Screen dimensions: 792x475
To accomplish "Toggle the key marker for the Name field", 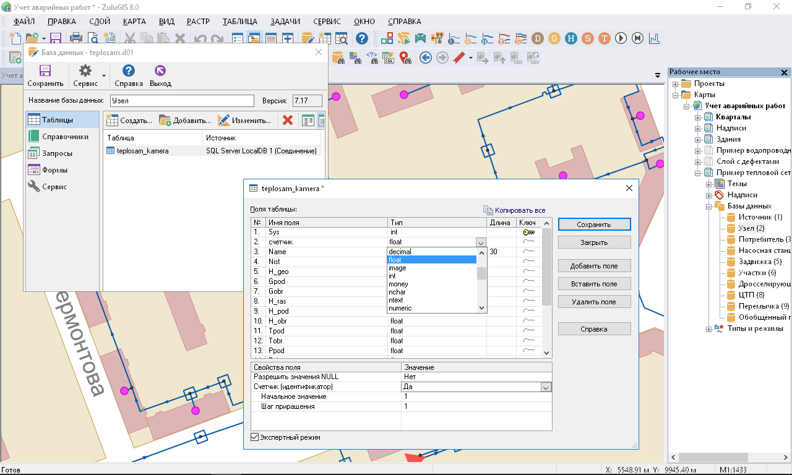I will (528, 252).
